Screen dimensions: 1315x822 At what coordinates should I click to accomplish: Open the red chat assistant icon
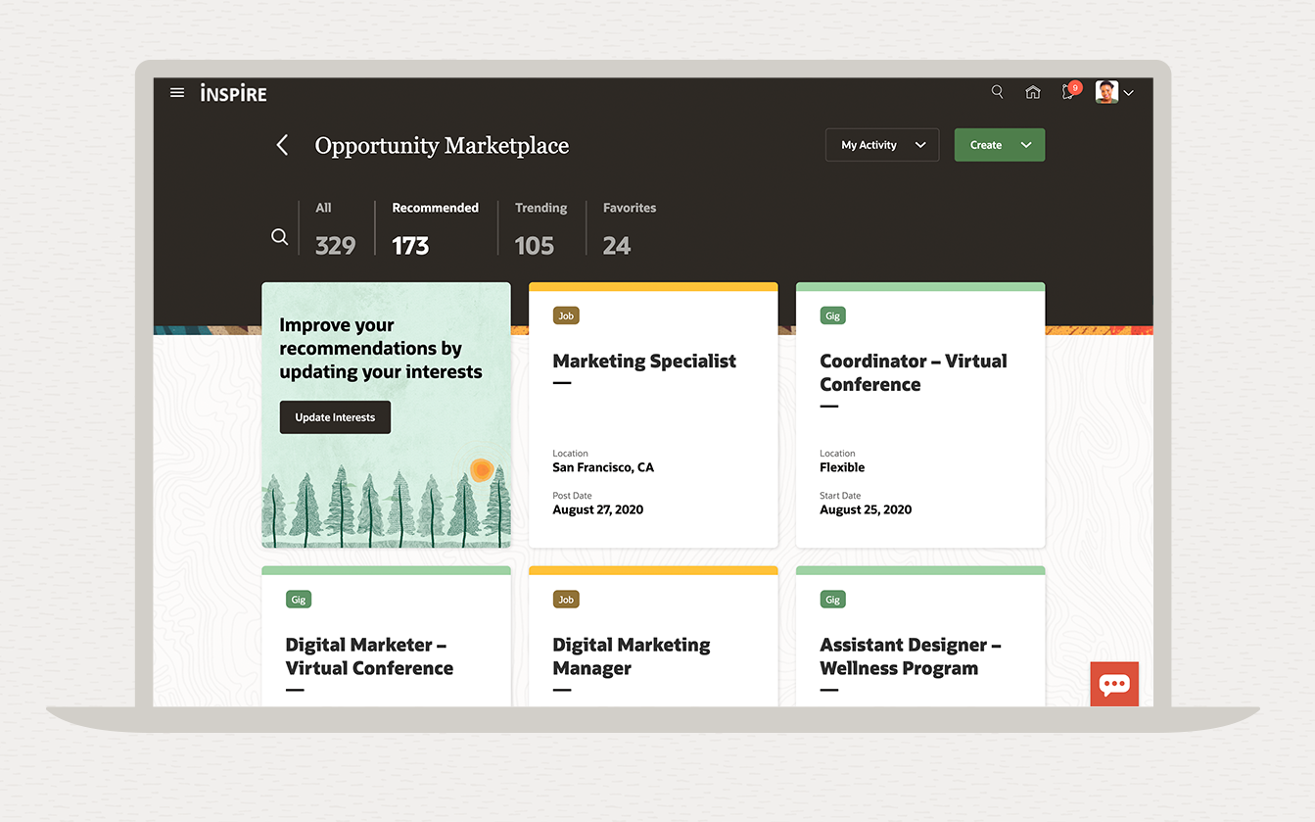tap(1114, 684)
